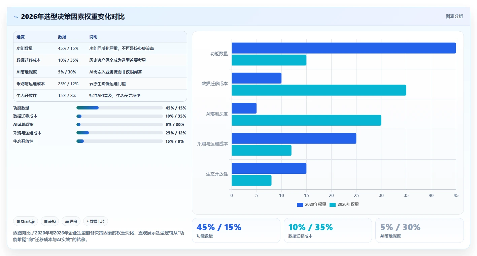Screen dimensions: 477x256
Task: Click the 2020 bar for 生态开放性 in chart
Action: pos(269,168)
